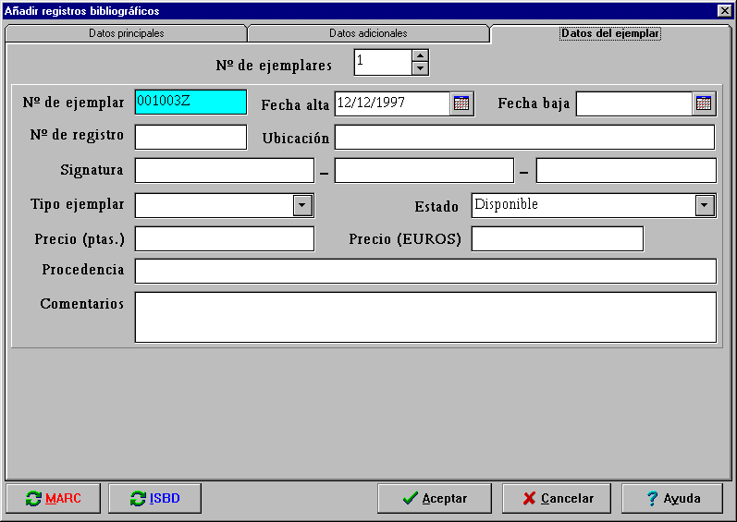This screenshot has height=522, width=737.
Task: Click the Procedencia text field
Action: click(x=425, y=271)
